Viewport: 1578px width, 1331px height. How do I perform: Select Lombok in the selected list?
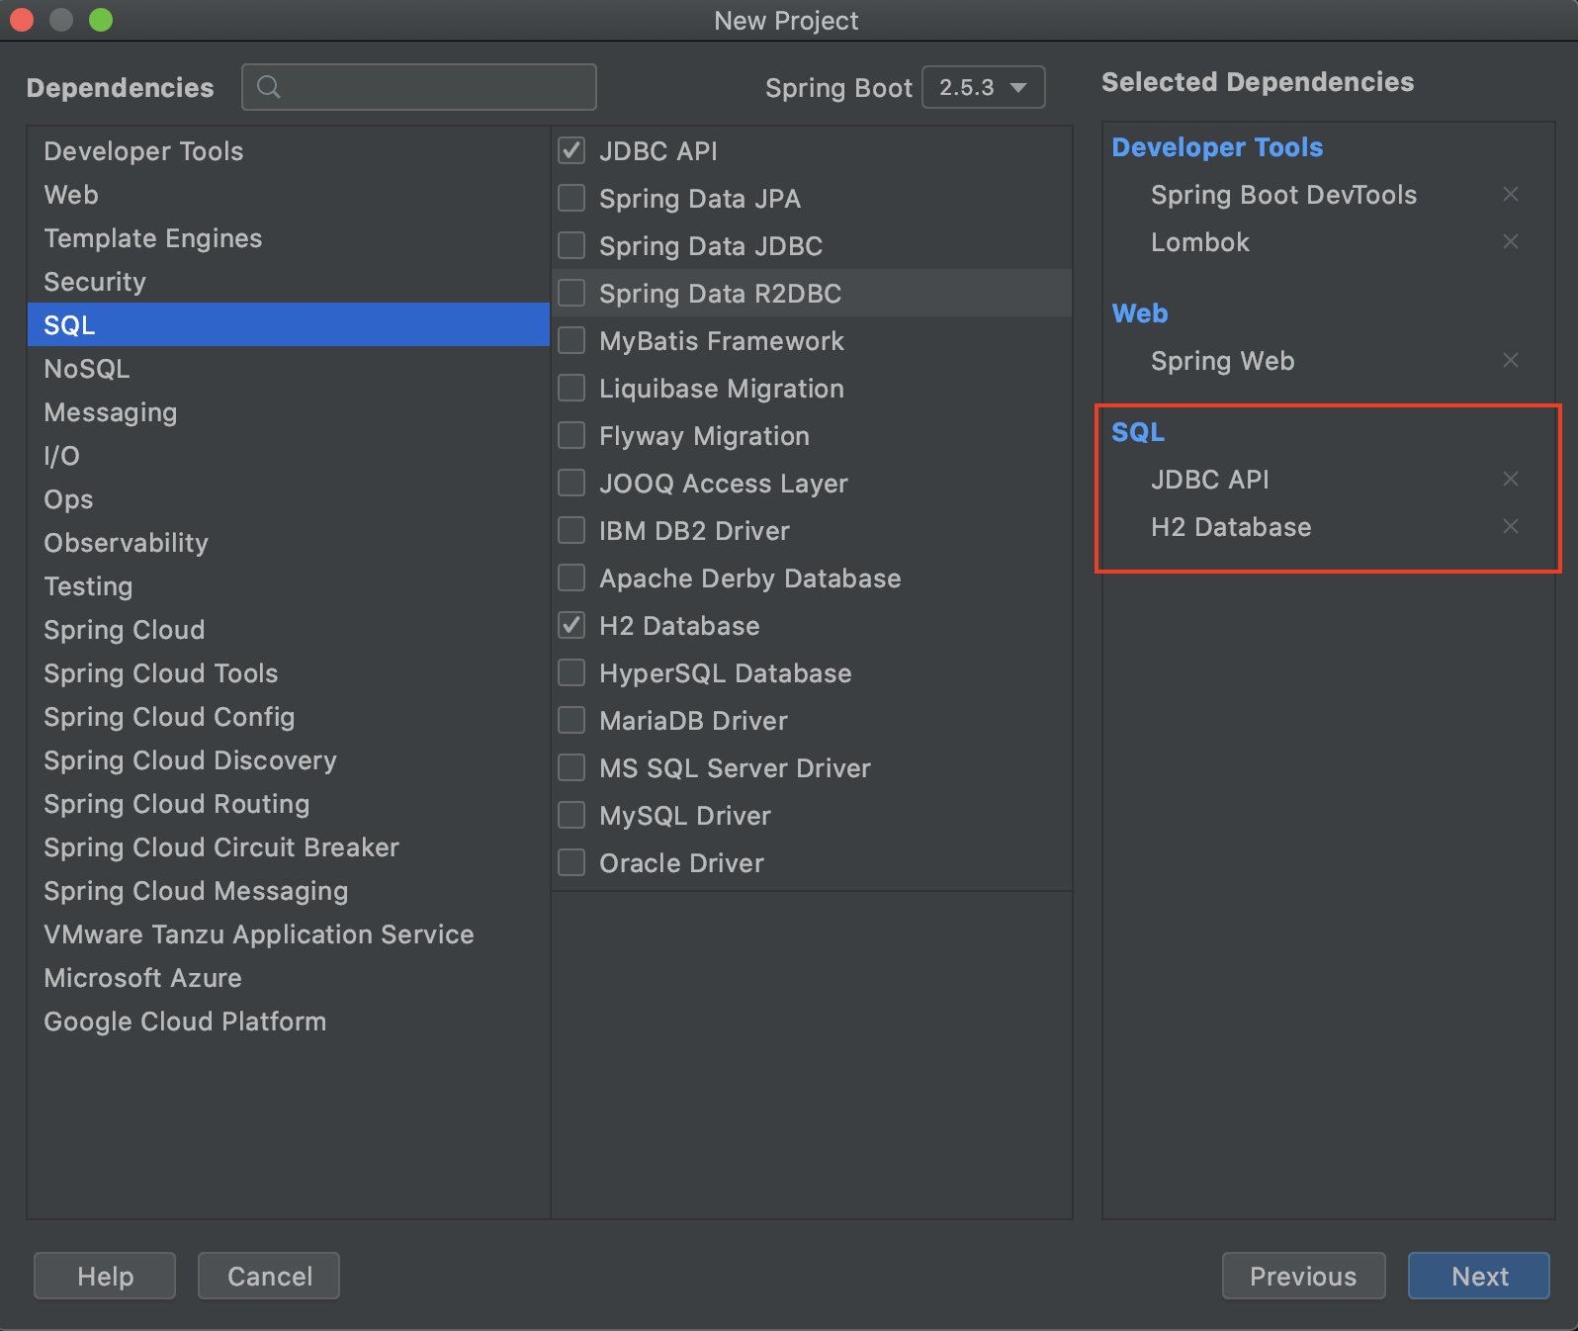point(1200,241)
